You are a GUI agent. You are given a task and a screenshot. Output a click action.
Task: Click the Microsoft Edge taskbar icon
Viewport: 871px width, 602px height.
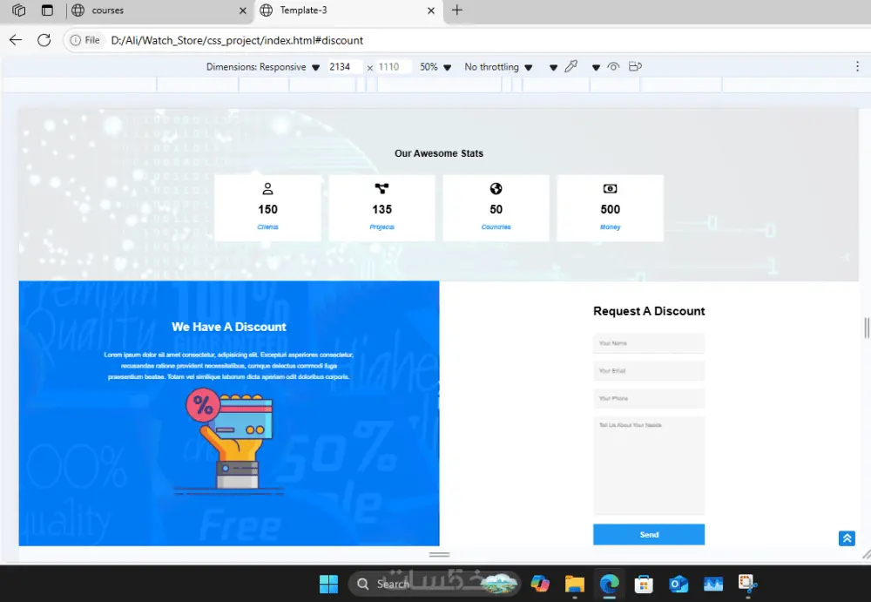[610, 584]
